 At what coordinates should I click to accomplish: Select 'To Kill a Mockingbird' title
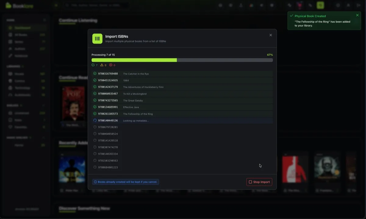point(135,94)
